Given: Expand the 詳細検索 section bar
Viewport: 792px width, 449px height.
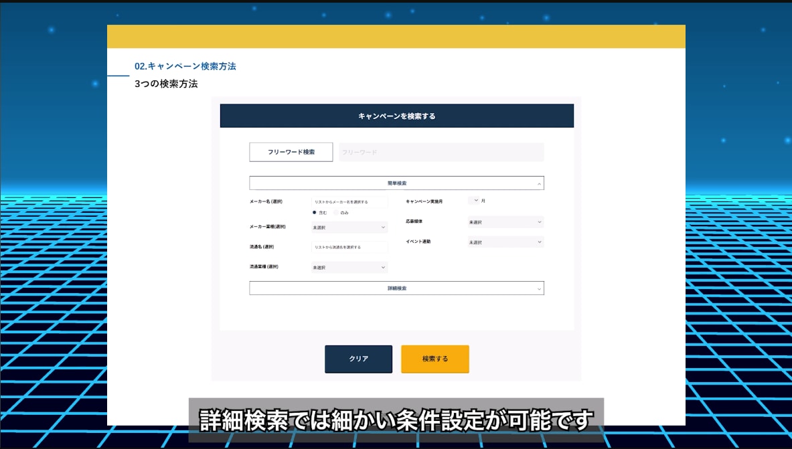Looking at the screenshot, I should click(396, 288).
